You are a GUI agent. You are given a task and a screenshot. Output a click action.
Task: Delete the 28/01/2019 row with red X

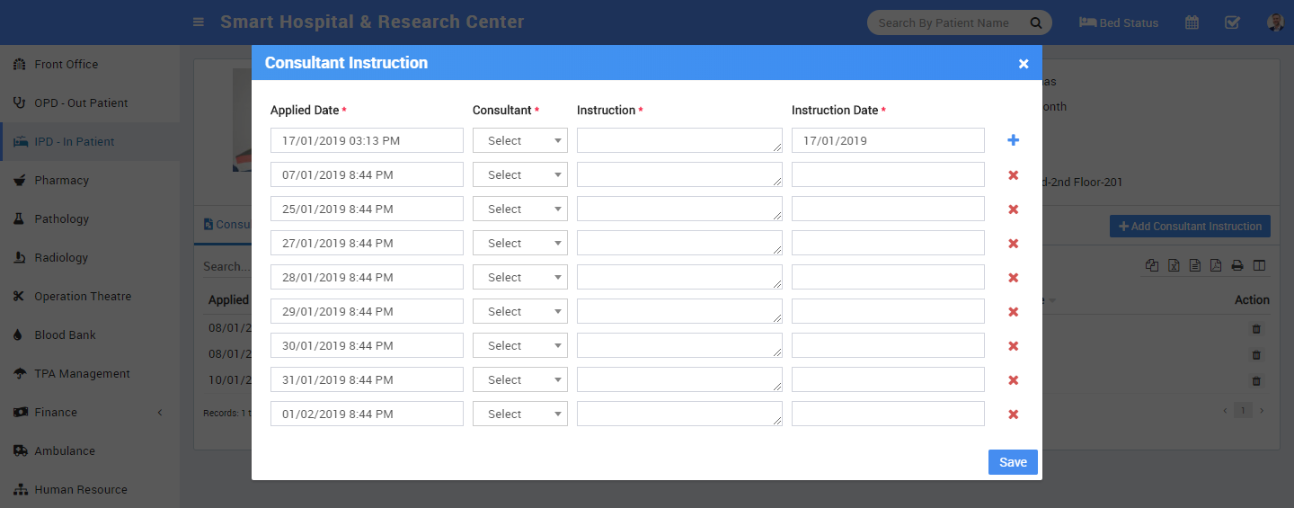(1013, 278)
